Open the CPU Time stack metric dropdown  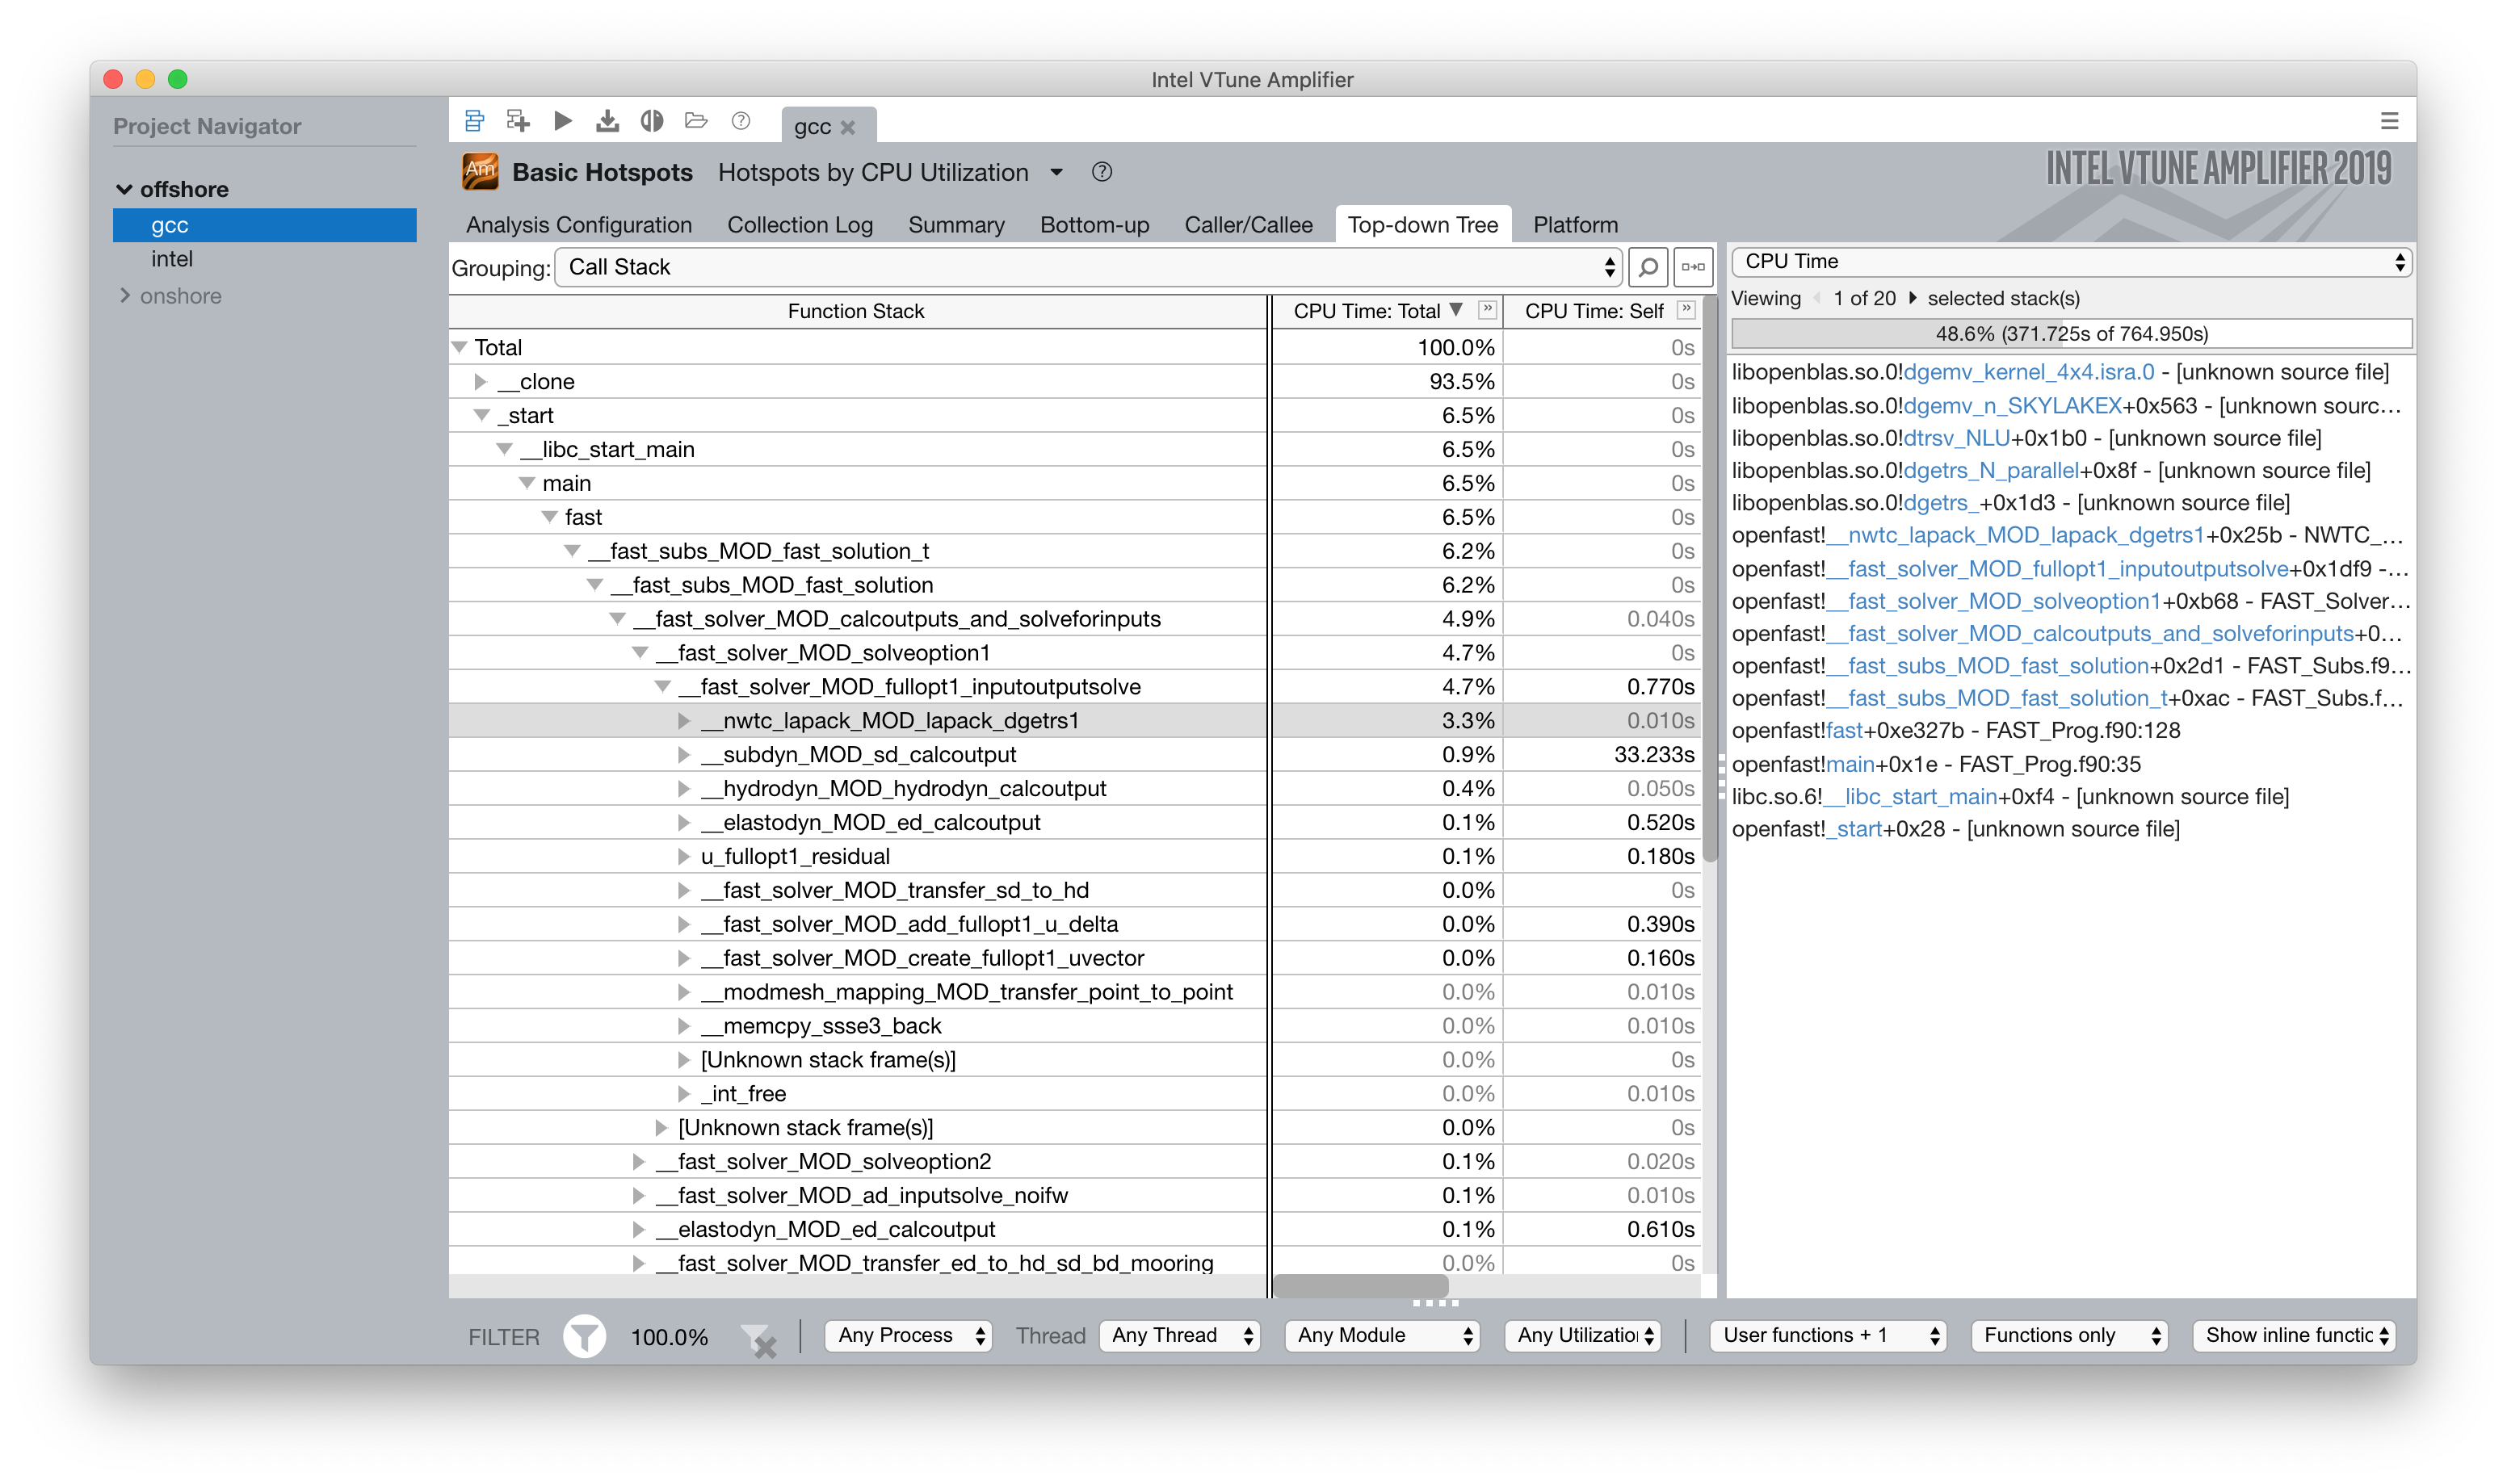point(2071,262)
